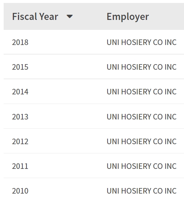Viewport: 184px width, 205px height.
Task: Open UNI HOSIERY CO INC in 2012 row
Action: (141, 141)
